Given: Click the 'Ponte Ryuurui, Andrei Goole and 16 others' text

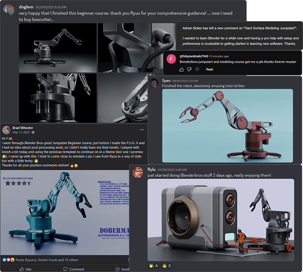Looking at the screenshot, I should click(47, 260).
